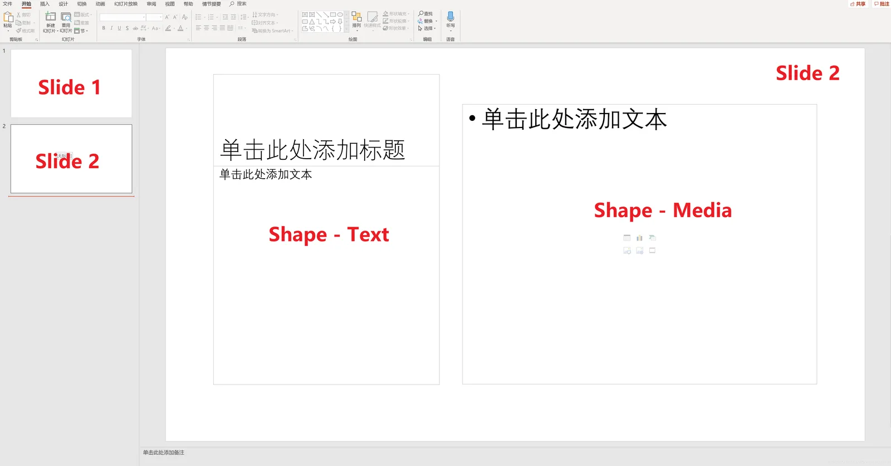
Task: Open the File (文件) menu
Action: (x=7, y=4)
